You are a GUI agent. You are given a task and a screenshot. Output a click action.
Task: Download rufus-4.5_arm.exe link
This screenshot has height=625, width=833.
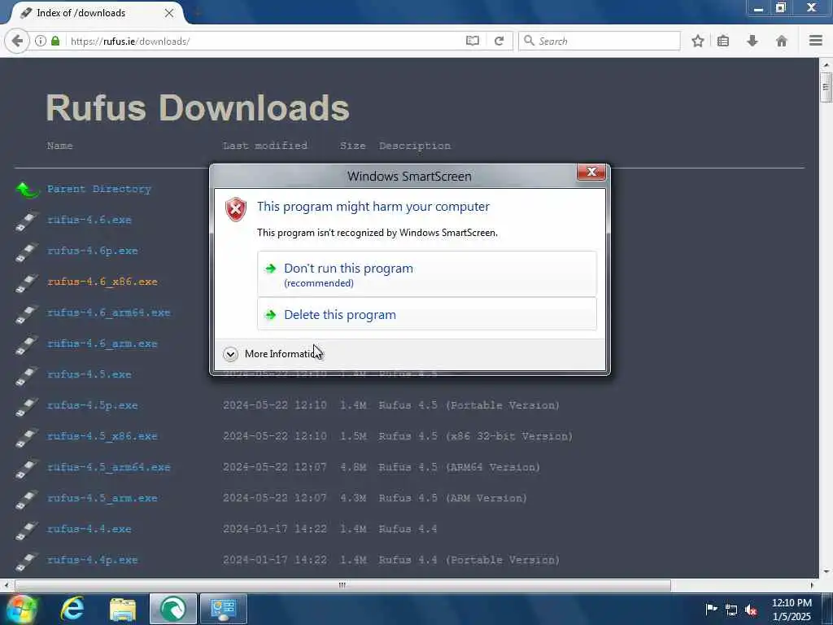(102, 499)
